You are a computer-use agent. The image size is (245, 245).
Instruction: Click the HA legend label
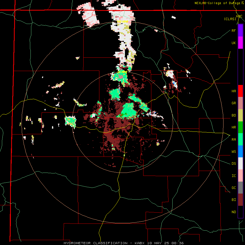(234, 91)
